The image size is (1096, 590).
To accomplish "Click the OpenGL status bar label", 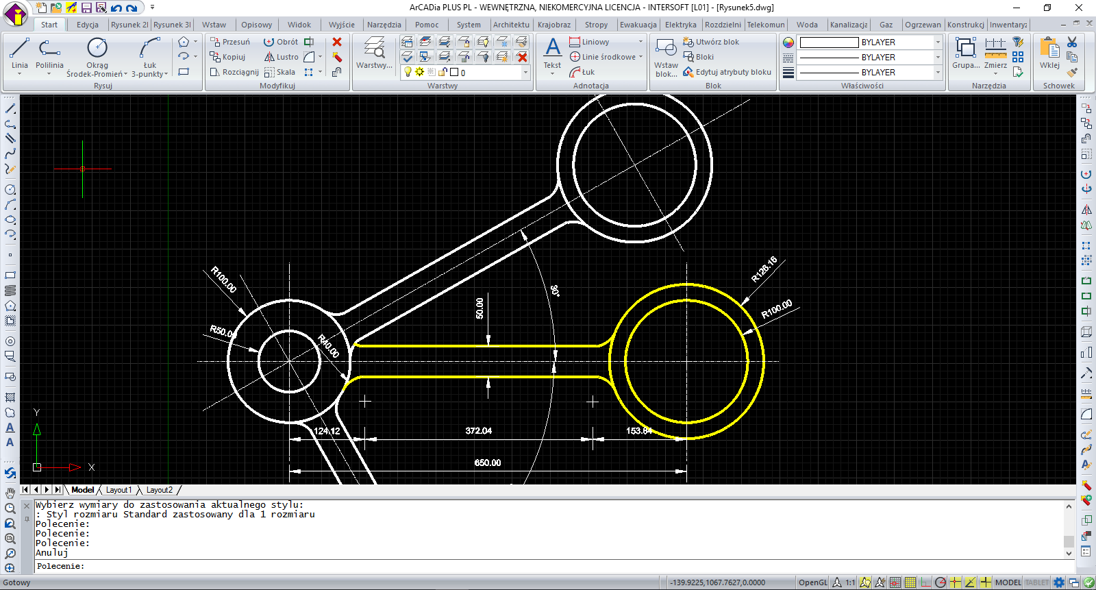I will tap(813, 582).
